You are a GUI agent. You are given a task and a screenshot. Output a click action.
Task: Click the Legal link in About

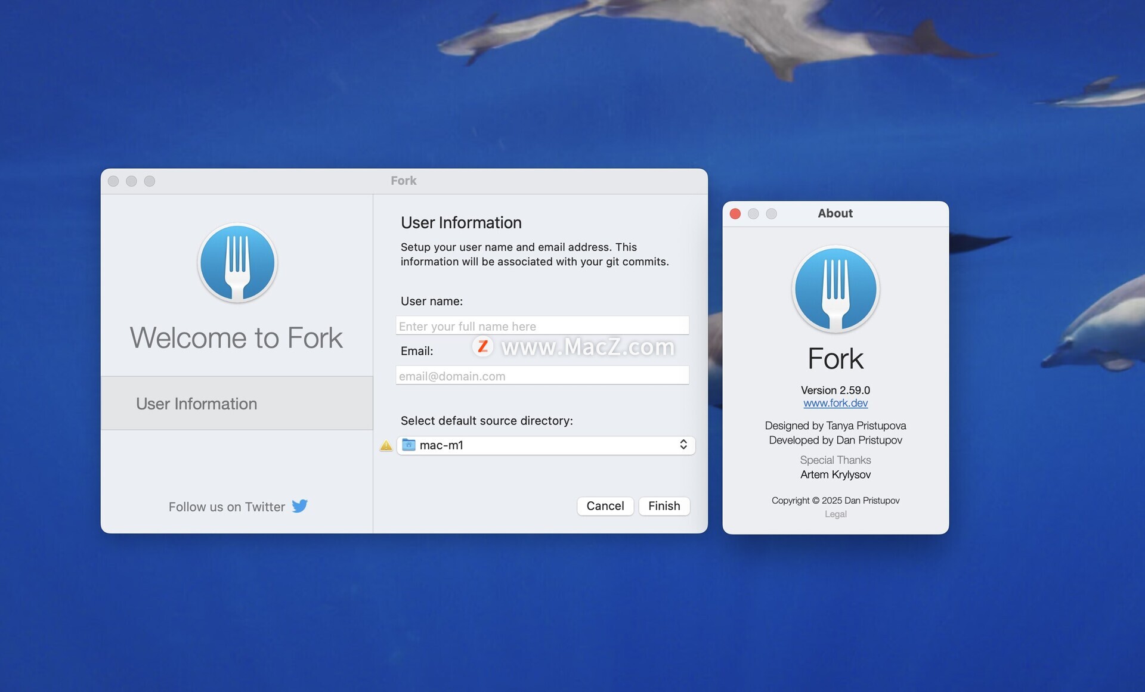[835, 514]
